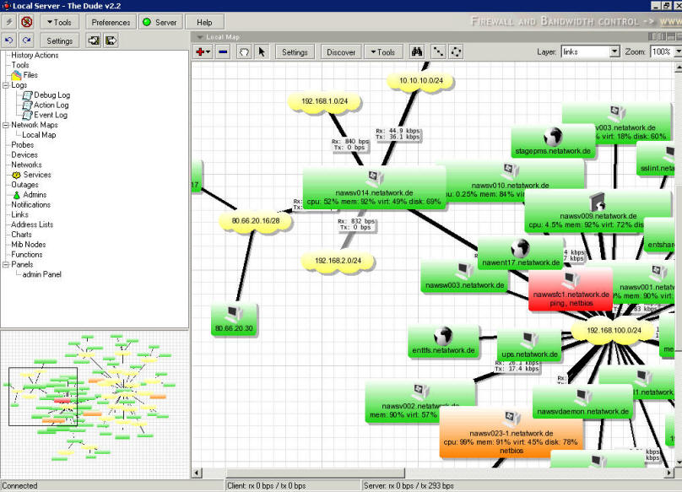Click the import icon beside main Settings
The image size is (682, 492).
click(x=94, y=41)
